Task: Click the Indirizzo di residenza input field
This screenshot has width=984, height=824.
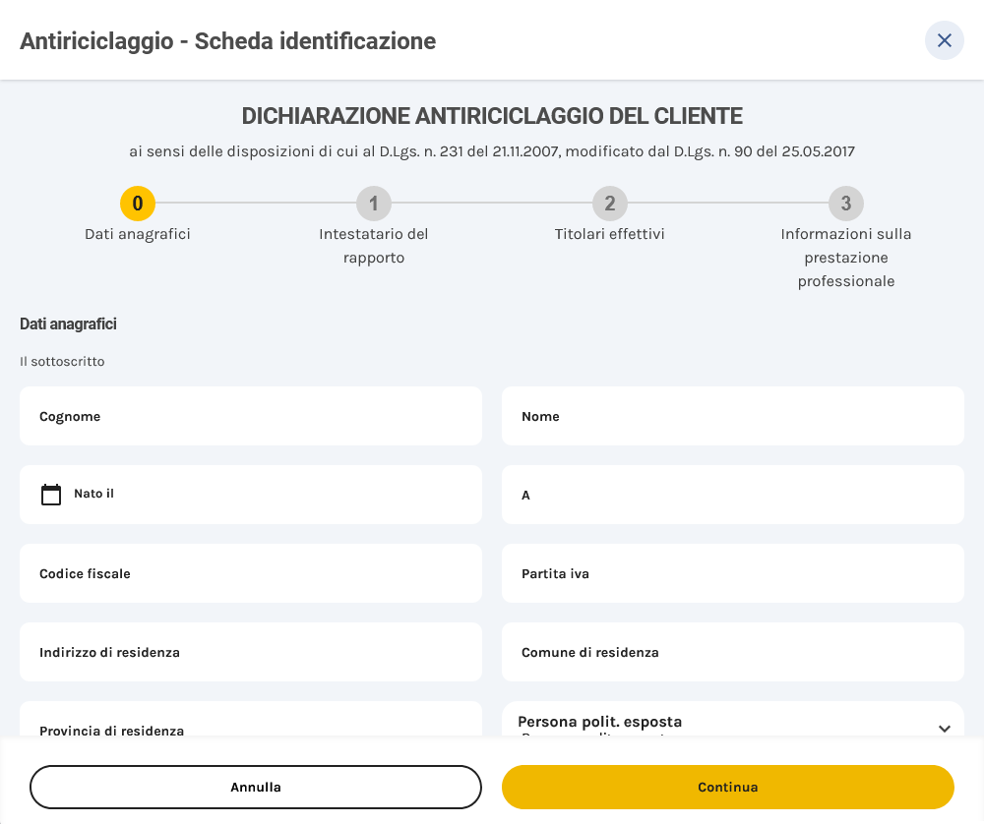Action: click(x=251, y=652)
